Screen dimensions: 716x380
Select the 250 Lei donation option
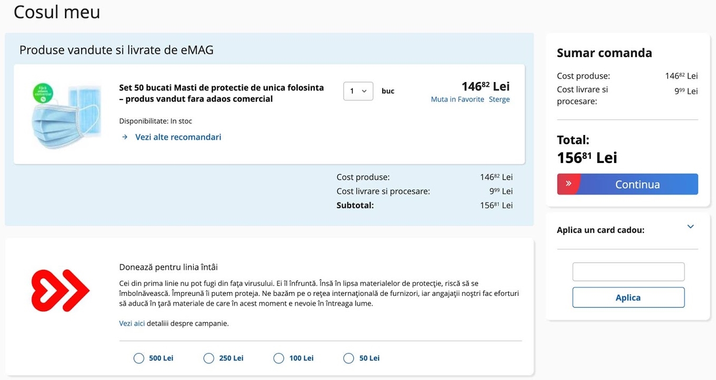pos(209,358)
